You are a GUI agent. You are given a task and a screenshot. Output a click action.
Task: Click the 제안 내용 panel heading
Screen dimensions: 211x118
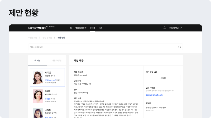(x=79, y=61)
